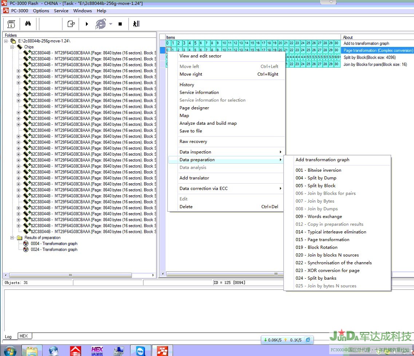Open the HEX app icon in taskbar
This screenshot has height=356, width=414.
pos(97,351)
